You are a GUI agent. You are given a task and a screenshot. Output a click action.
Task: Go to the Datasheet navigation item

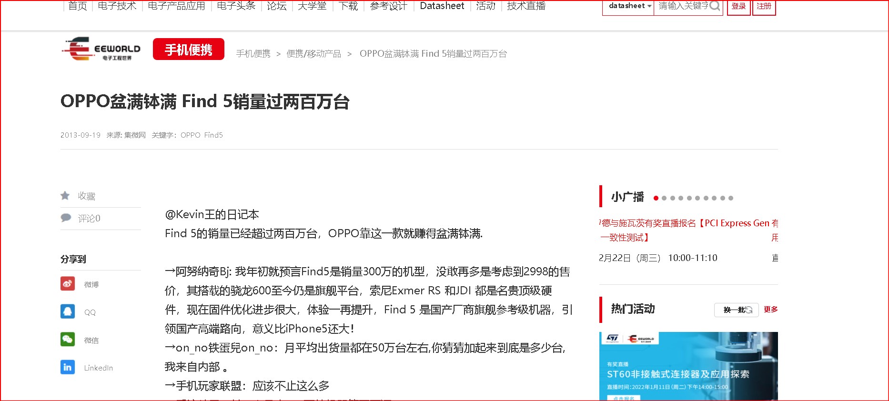point(442,6)
